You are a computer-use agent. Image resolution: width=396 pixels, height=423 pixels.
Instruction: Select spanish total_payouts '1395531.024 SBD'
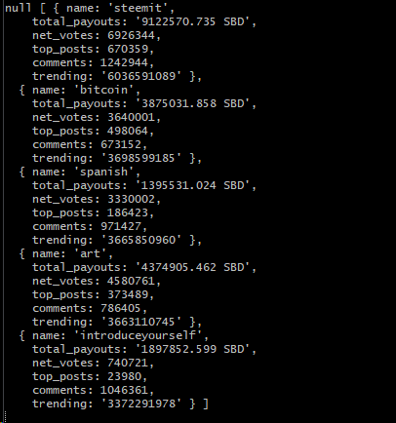pos(192,185)
